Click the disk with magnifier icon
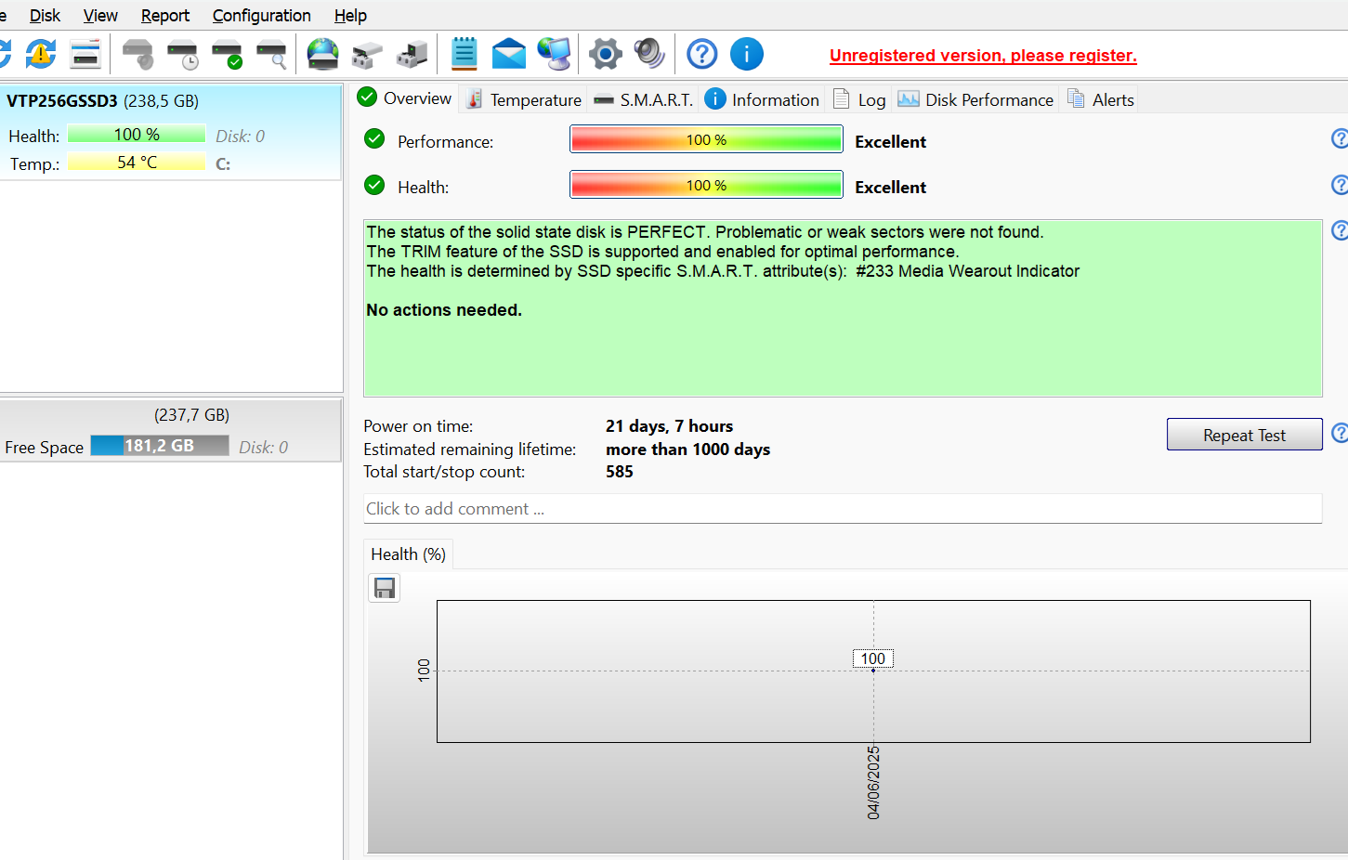Viewport: 1348px width, 860px height. 271,54
